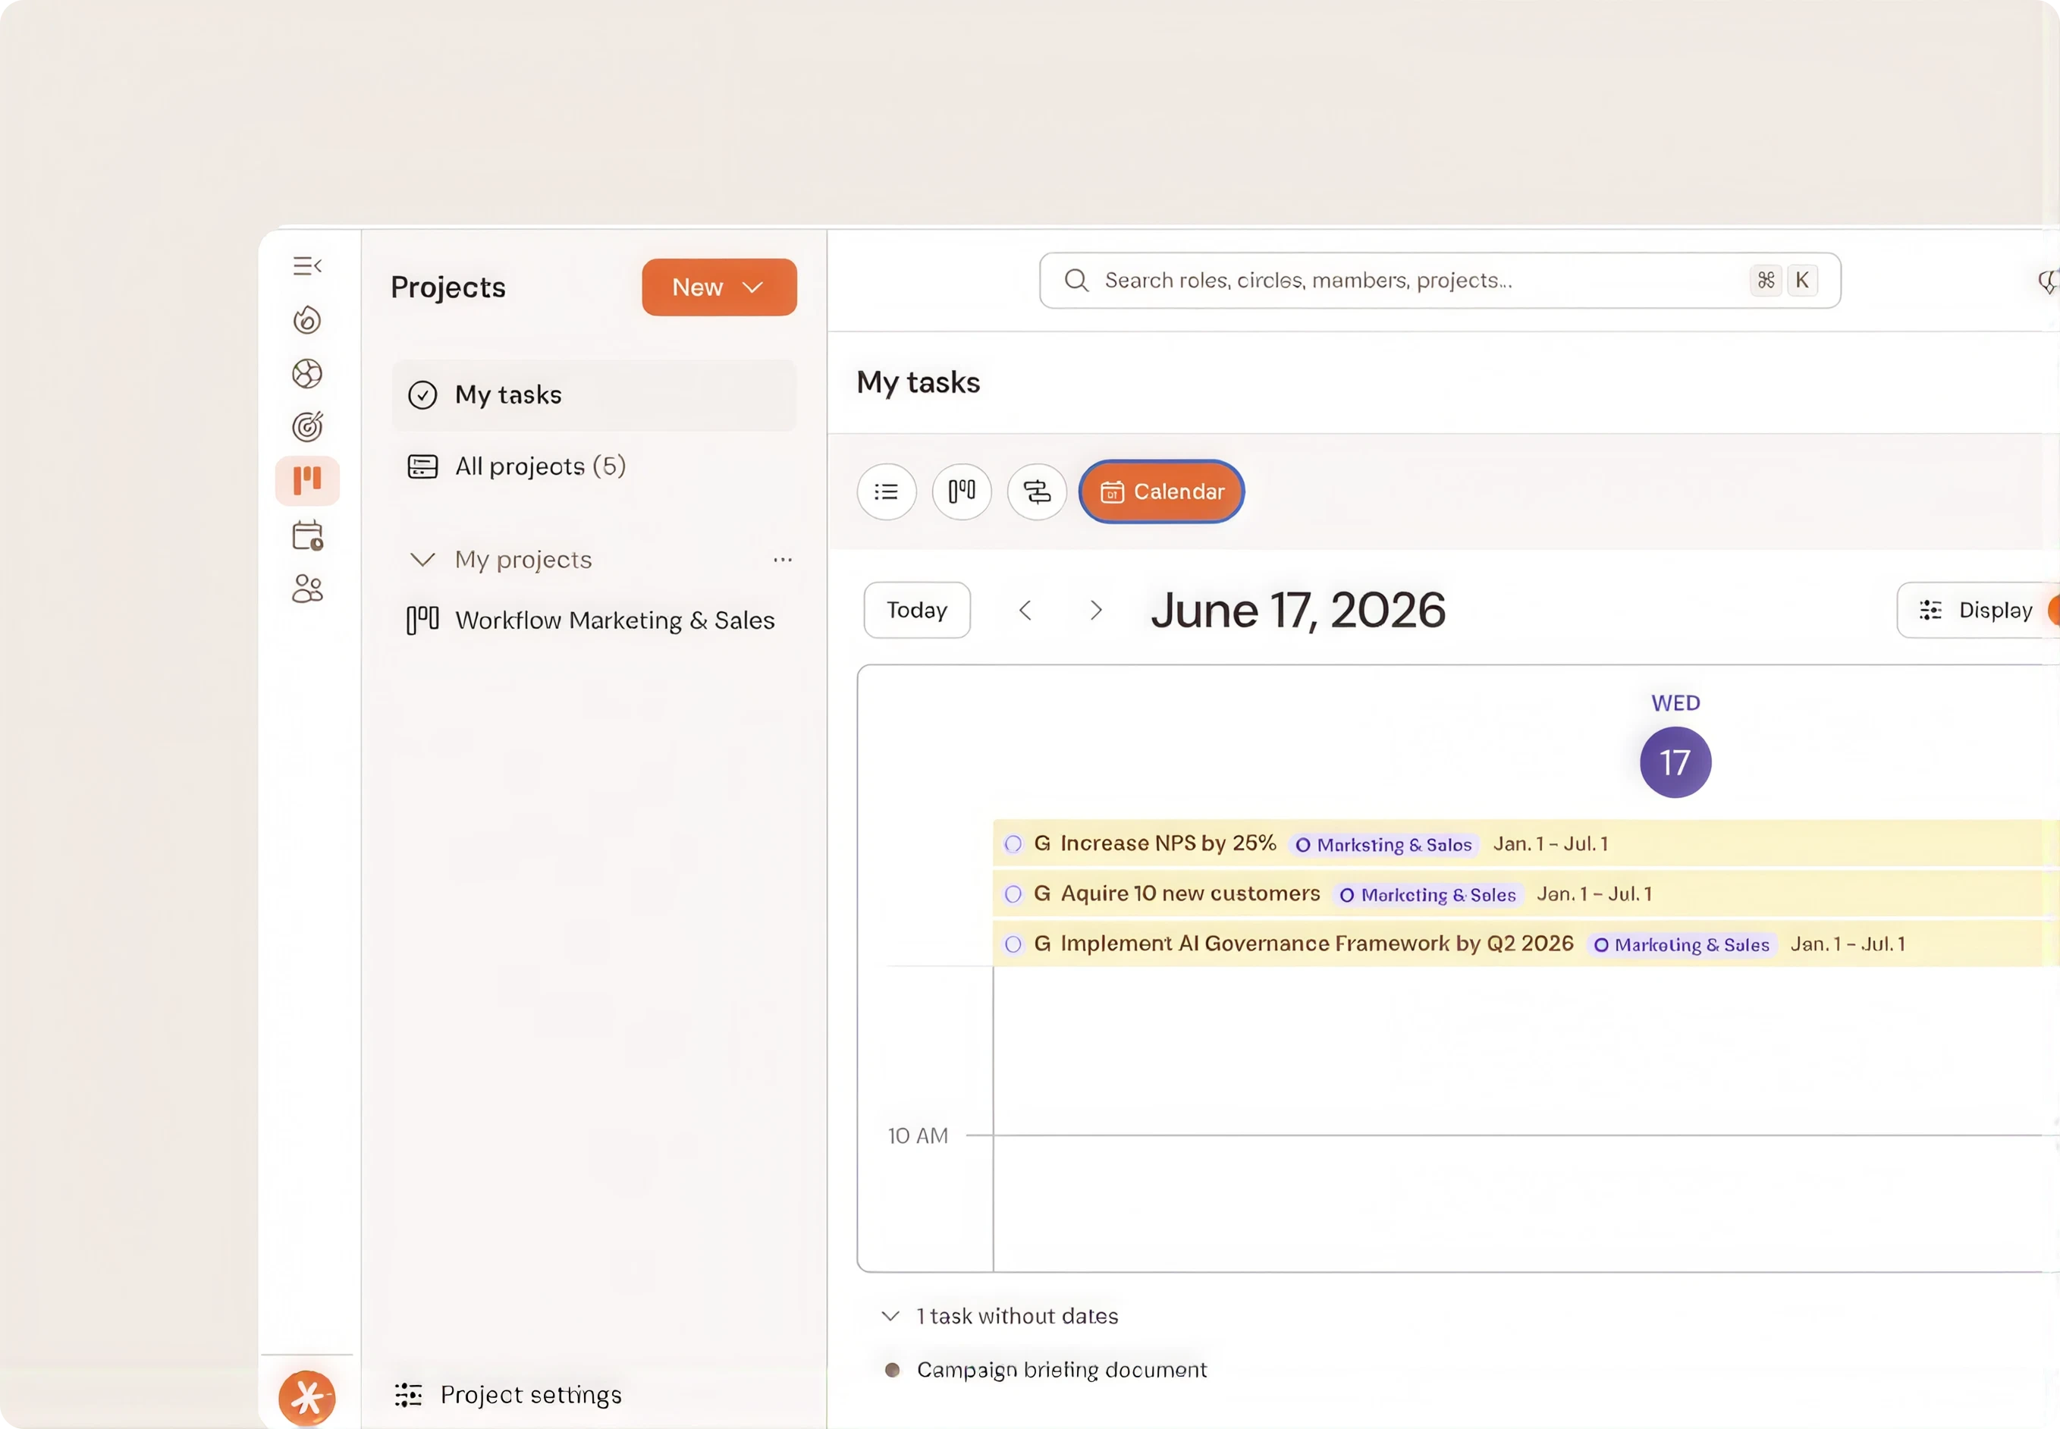Mark Implement AI Governance Framework as complete
The height and width of the screenshot is (1429, 2060).
(1013, 944)
